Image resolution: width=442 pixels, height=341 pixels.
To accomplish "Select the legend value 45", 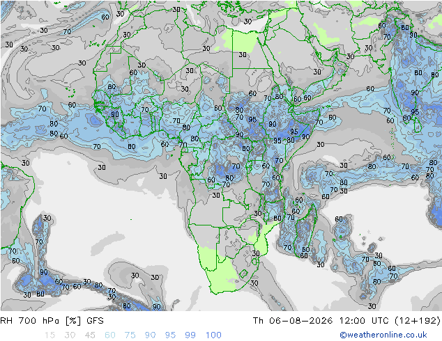I will tap(90, 335).
